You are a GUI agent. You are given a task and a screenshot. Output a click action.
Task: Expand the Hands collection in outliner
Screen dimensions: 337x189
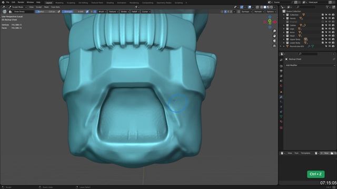pos(284,18)
